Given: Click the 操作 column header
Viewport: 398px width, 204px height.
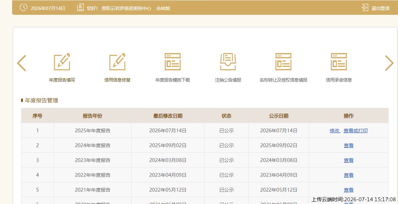Looking at the screenshot, I should pyautogui.click(x=349, y=116).
